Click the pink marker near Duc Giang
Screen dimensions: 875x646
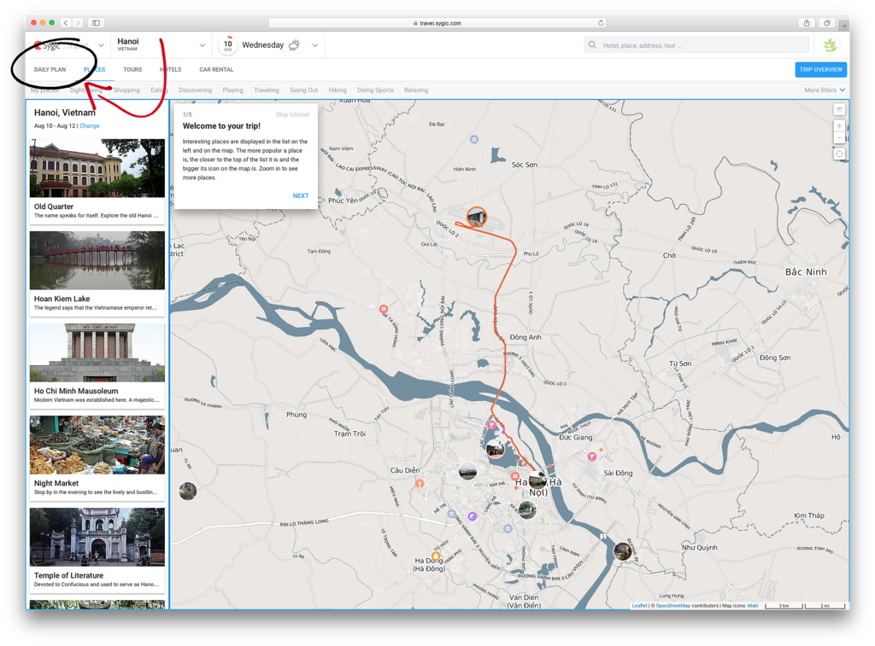tap(591, 457)
